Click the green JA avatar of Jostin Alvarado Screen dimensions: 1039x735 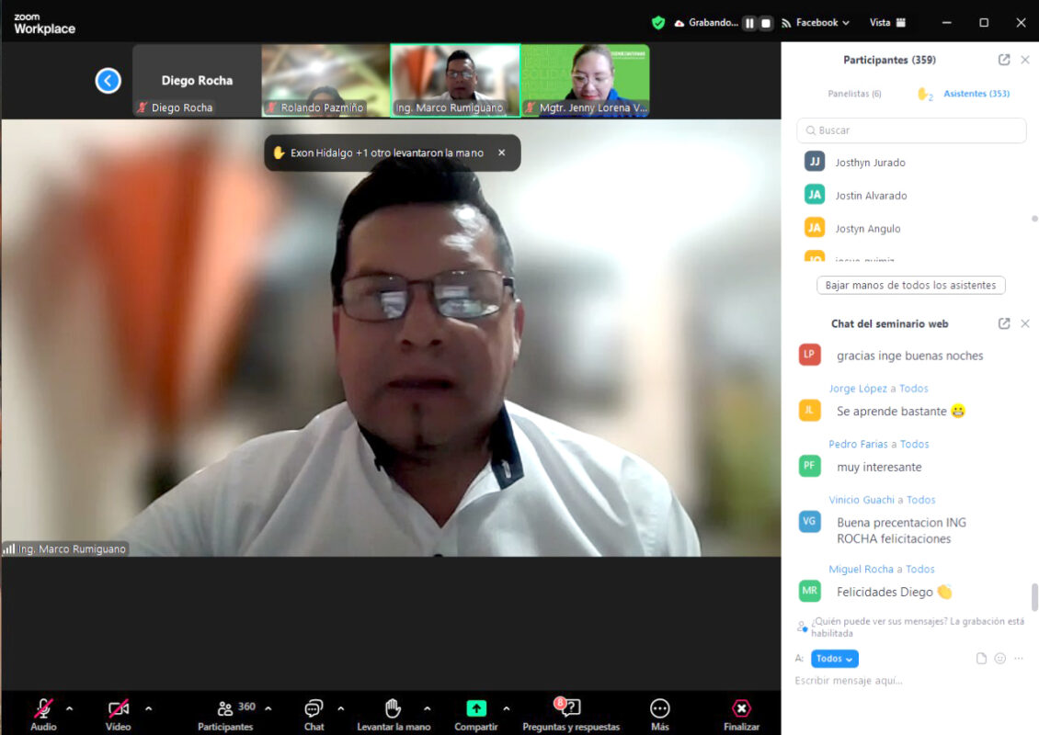click(x=815, y=195)
